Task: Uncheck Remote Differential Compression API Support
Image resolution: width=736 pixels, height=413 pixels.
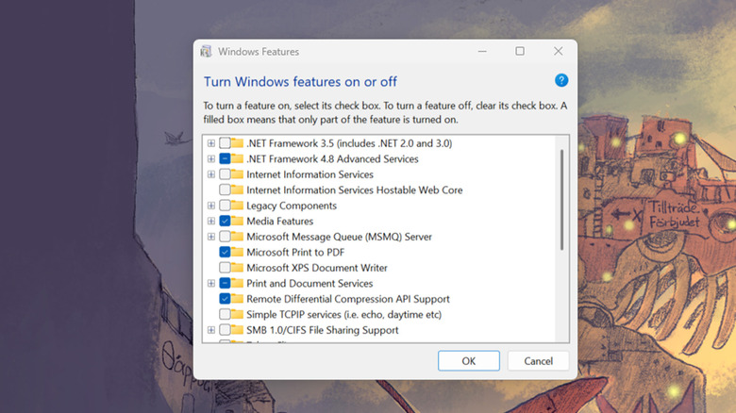Action: pyautogui.click(x=225, y=299)
